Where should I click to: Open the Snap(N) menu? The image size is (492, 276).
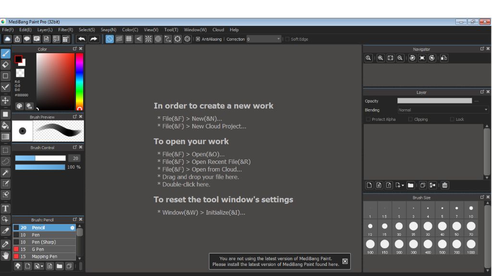[108, 30]
